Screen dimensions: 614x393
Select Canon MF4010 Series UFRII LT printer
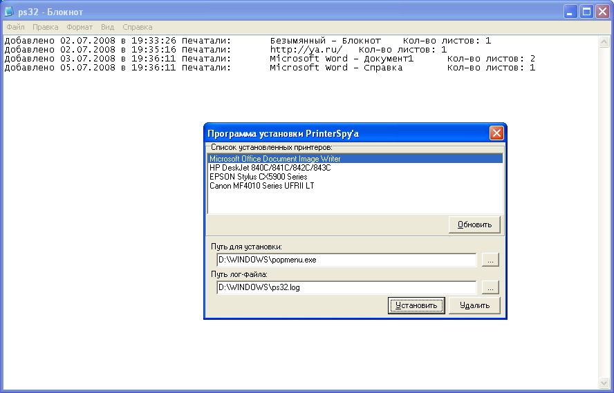pyautogui.click(x=262, y=186)
